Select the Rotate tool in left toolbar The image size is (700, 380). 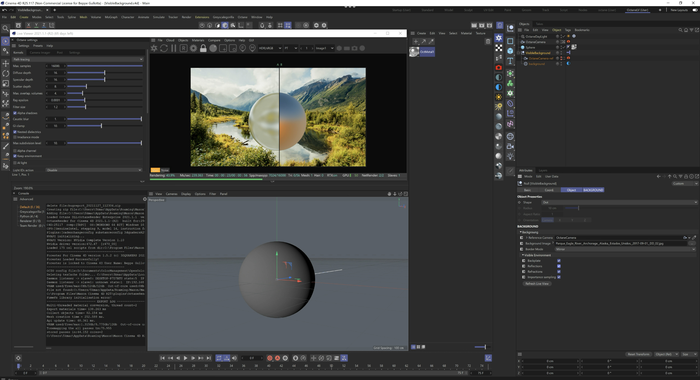5,73
